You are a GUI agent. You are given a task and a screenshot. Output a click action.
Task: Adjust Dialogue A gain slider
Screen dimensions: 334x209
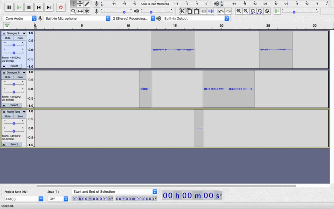tap(14, 45)
